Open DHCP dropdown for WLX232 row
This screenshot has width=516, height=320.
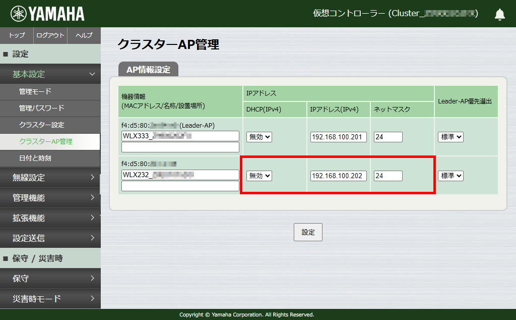tap(260, 176)
